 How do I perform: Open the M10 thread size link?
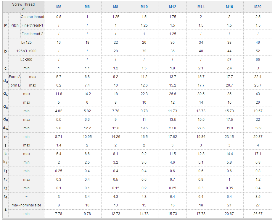click(x=144, y=7)
